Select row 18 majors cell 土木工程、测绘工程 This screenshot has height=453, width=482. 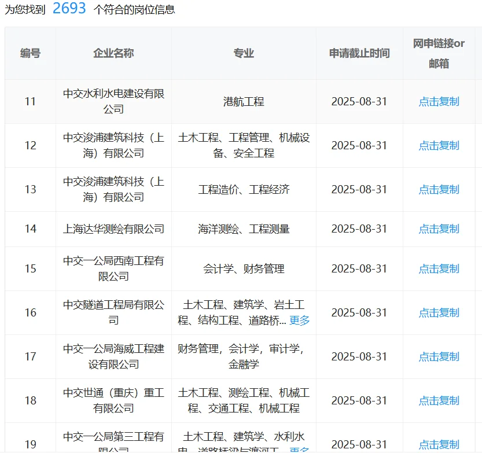pyautogui.click(x=244, y=401)
